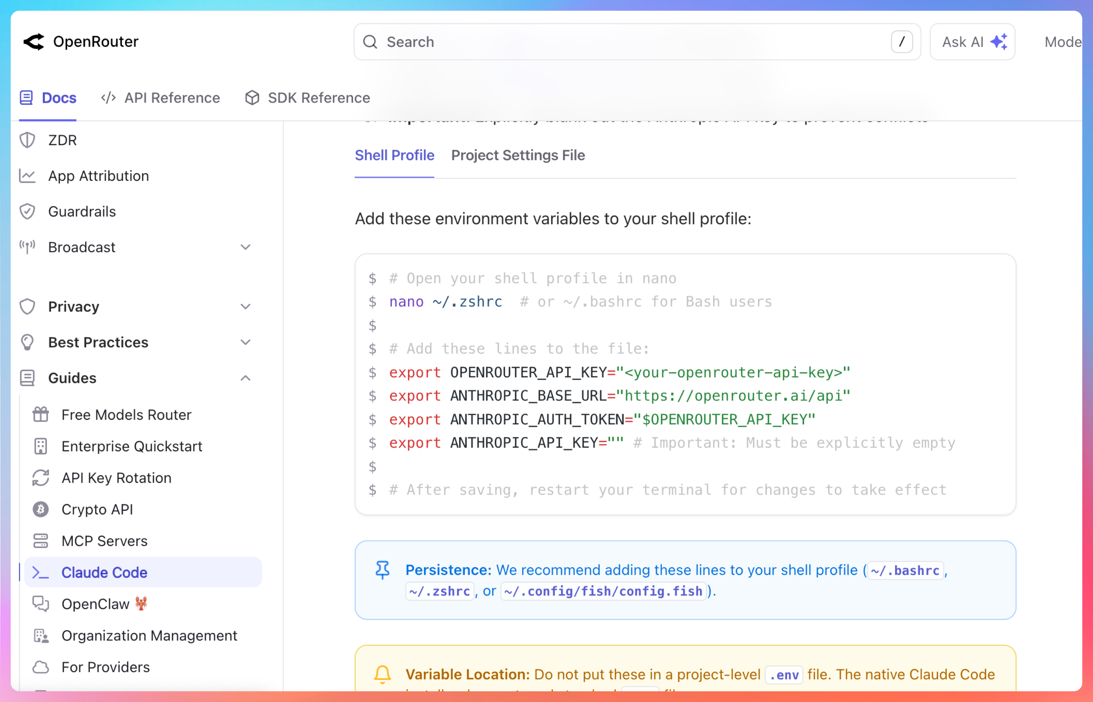Click the ZDR shield icon in the sidebar
Image resolution: width=1093 pixels, height=702 pixels.
pyautogui.click(x=27, y=140)
